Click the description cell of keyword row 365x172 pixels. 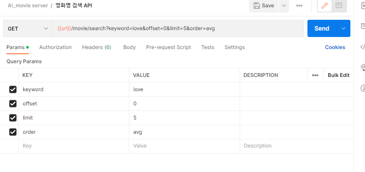297,89
